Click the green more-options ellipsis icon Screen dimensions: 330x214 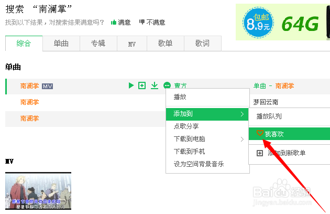tap(167, 85)
